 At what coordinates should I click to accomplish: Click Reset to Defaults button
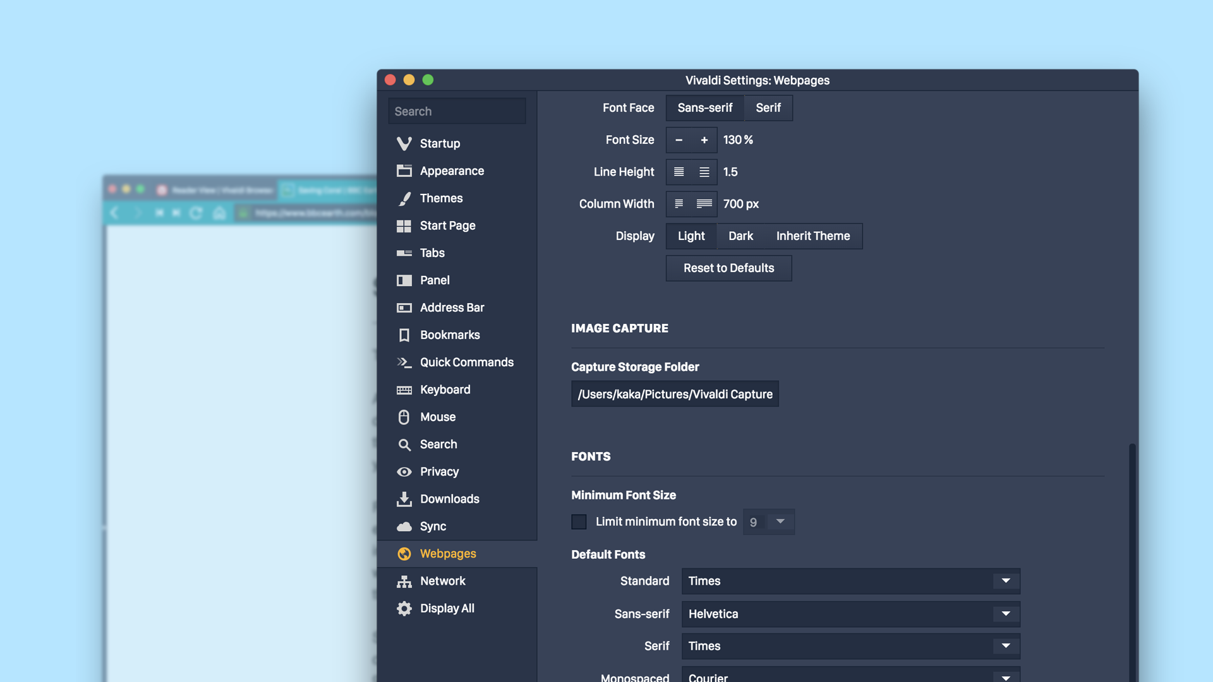point(728,268)
